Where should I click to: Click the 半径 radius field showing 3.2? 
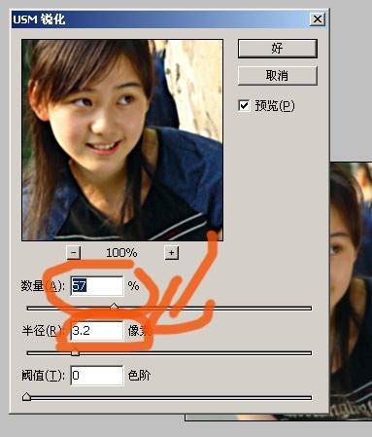tap(97, 331)
